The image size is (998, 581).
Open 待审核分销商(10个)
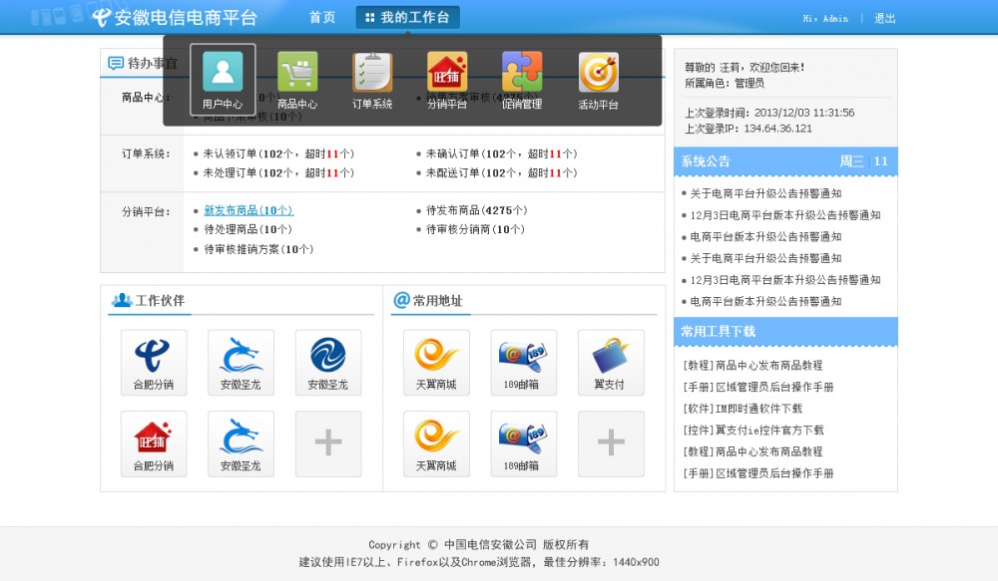(475, 229)
